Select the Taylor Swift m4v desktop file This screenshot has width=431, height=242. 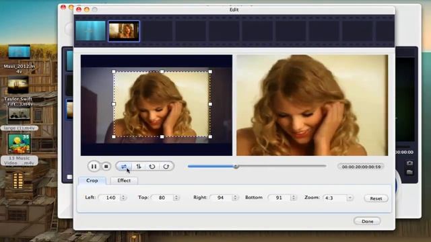click(18, 91)
